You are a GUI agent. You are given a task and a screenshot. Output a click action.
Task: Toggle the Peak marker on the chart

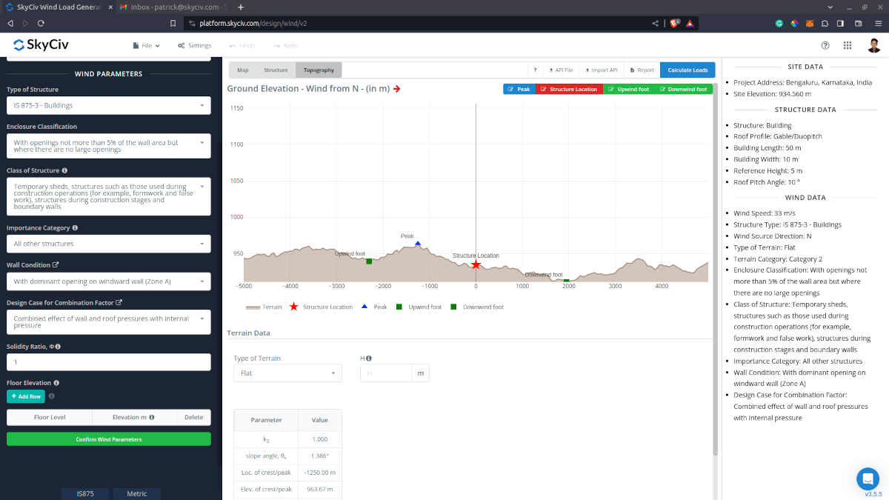(518, 89)
